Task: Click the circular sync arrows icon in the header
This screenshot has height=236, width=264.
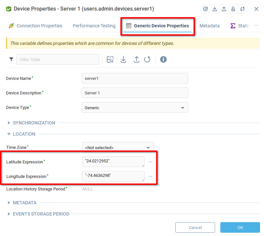Action: 242,9
